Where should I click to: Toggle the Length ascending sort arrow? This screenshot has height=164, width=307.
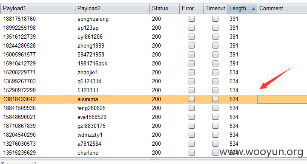[253, 8]
